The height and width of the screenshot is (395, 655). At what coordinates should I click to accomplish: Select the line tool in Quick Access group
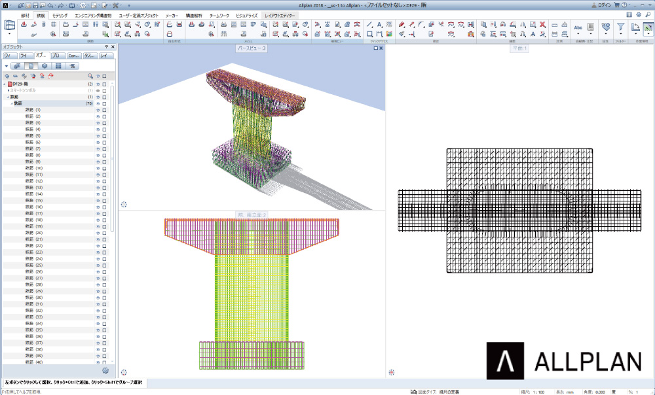click(369, 24)
